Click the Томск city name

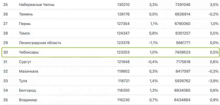(24, 33)
